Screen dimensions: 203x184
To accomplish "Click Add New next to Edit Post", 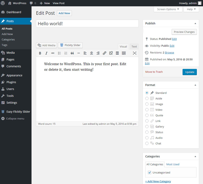I will 64,13.
